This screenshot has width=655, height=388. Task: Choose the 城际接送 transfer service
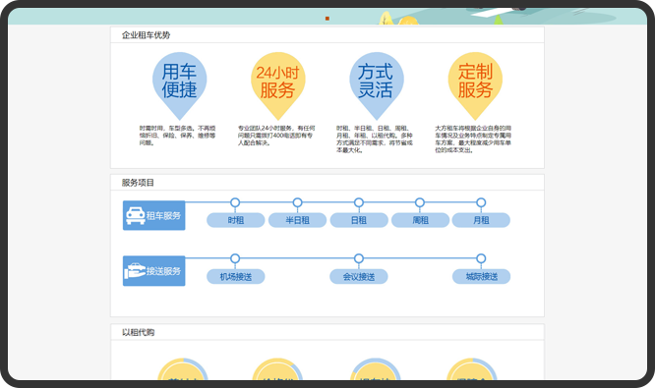click(x=481, y=276)
